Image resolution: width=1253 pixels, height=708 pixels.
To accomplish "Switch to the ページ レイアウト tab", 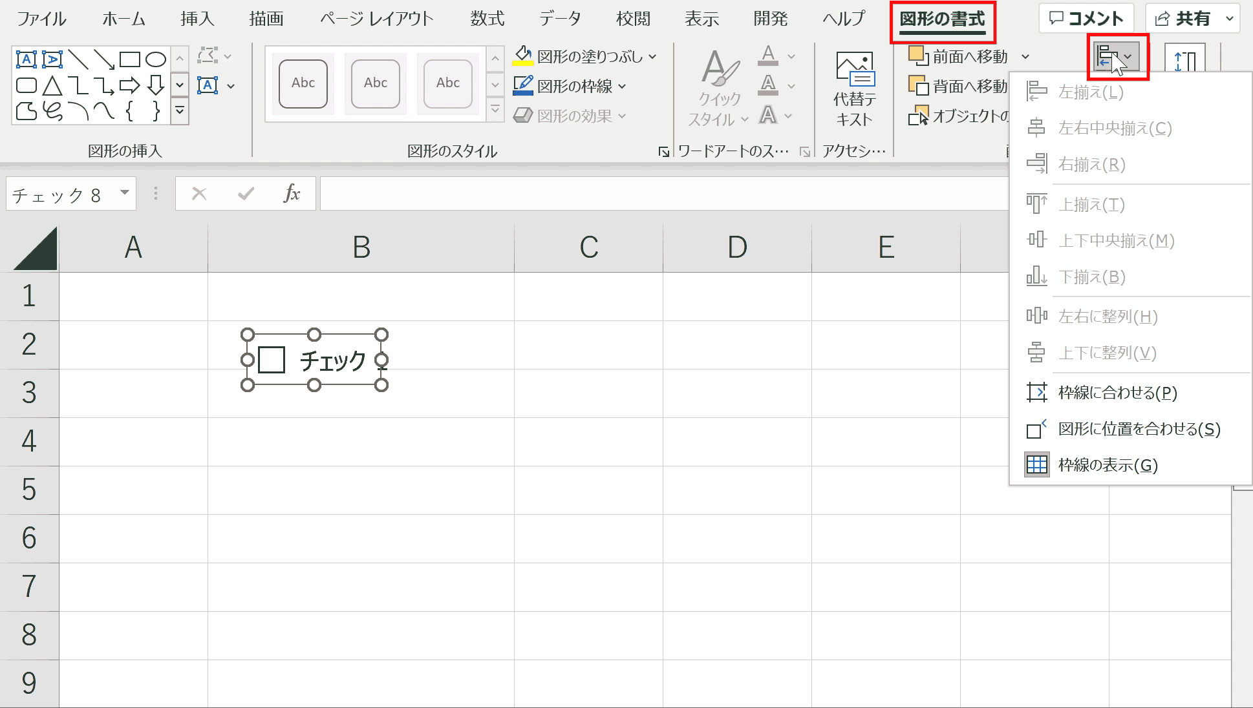I will [x=376, y=19].
